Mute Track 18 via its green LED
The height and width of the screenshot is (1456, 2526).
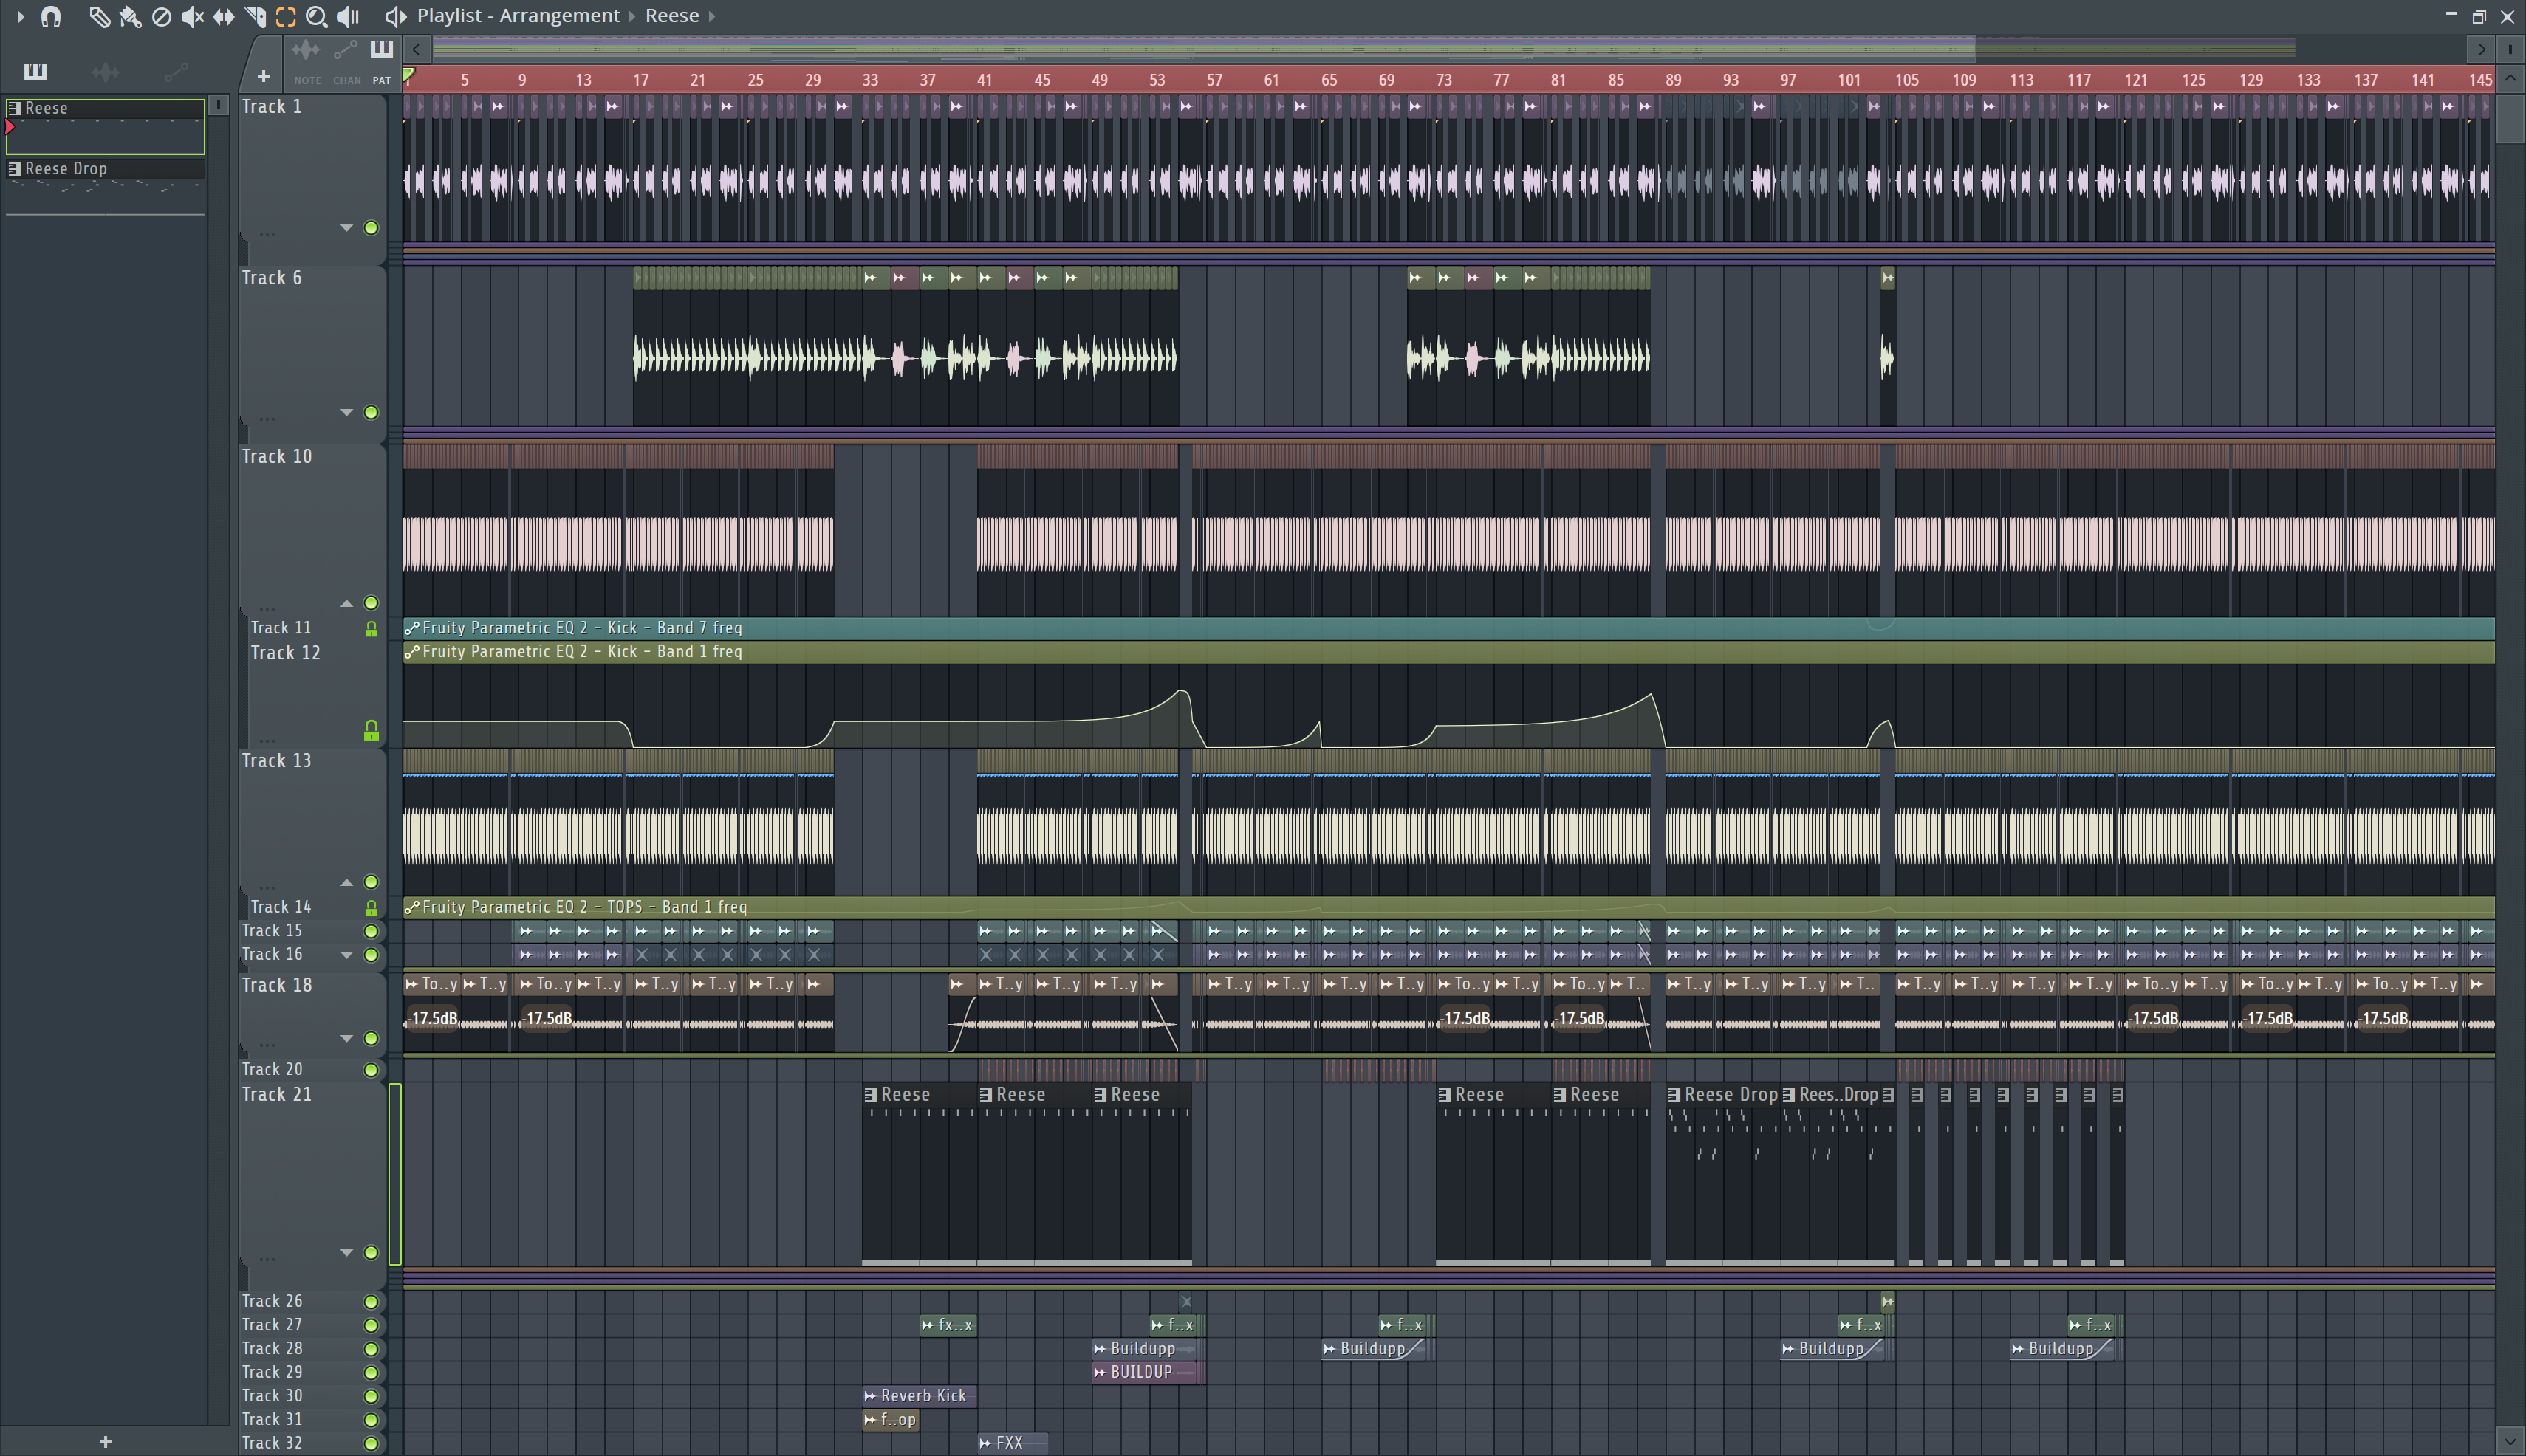pos(372,1038)
